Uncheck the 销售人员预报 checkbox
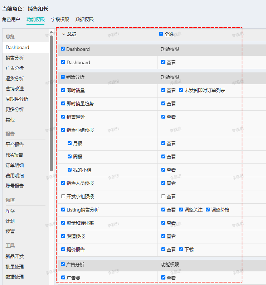 click(63, 183)
